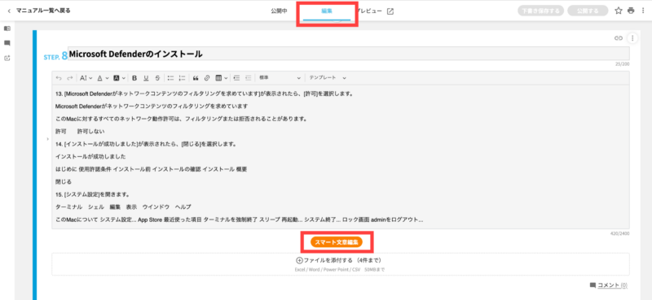The width and height of the screenshot is (652, 300).
Task: Open the step's three-dot options menu
Action: coord(632,38)
